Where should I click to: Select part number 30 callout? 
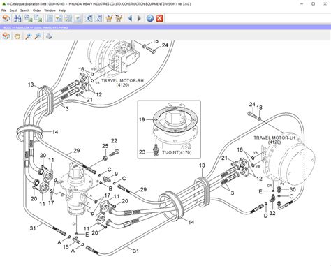coord(293,189)
